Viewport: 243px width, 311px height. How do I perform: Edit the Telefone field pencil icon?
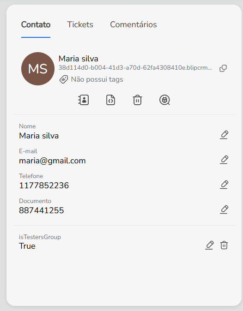224,185
